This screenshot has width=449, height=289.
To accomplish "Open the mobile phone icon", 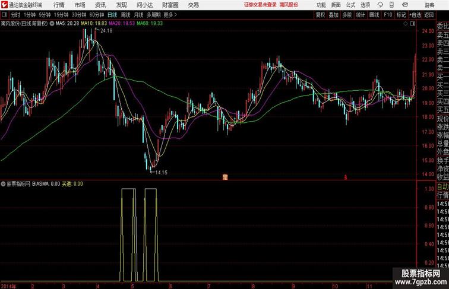I will (x=391, y=5).
